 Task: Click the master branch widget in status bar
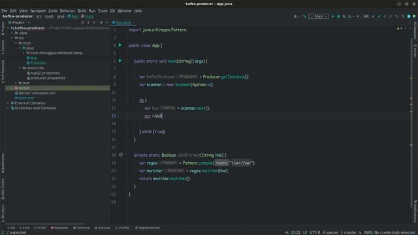tap(349, 232)
